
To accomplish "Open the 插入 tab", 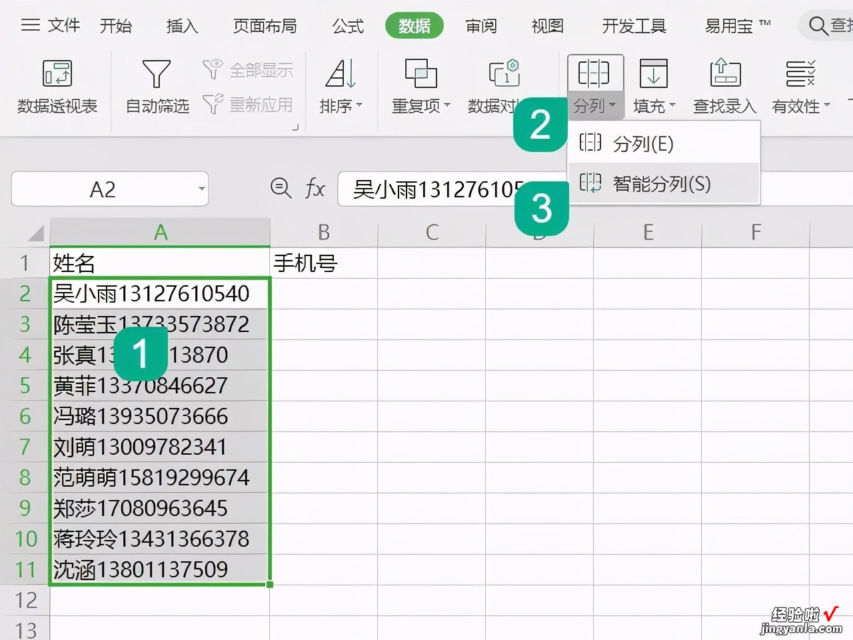I will tap(183, 26).
